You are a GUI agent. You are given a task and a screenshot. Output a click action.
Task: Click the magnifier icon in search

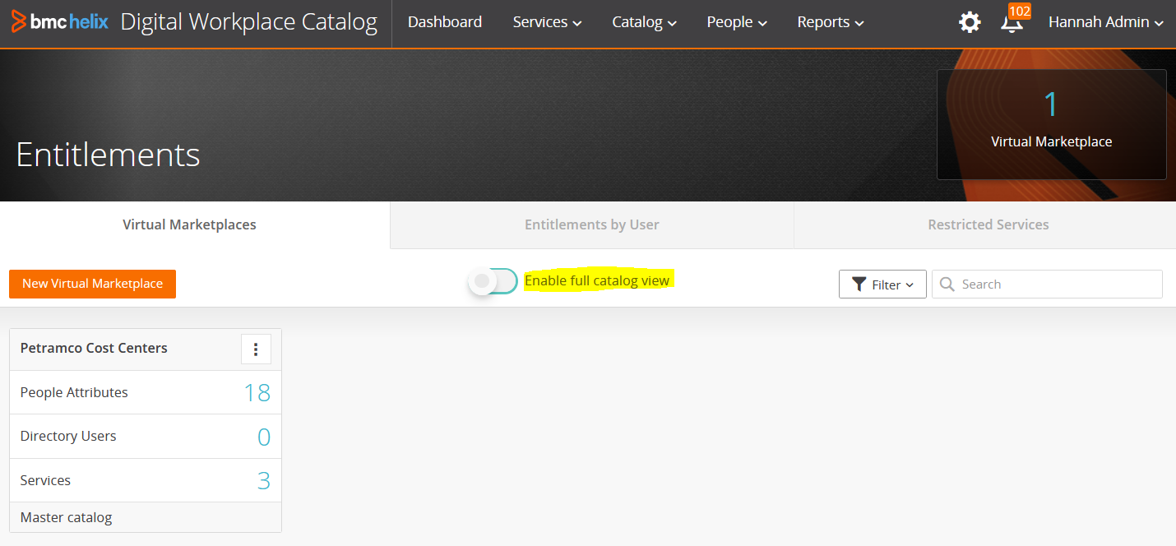point(947,285)
